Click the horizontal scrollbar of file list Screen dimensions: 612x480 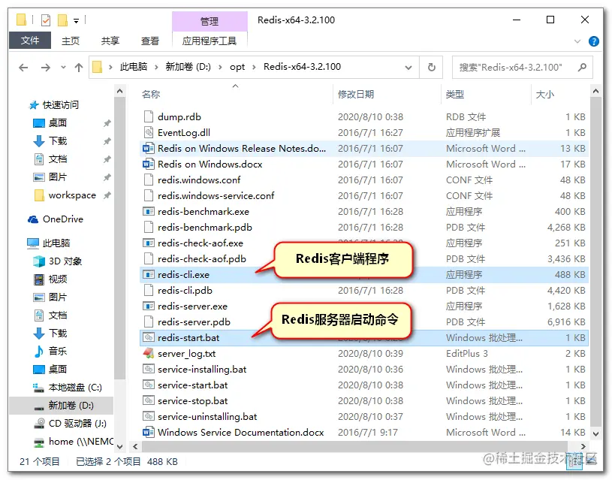[354, 446]
